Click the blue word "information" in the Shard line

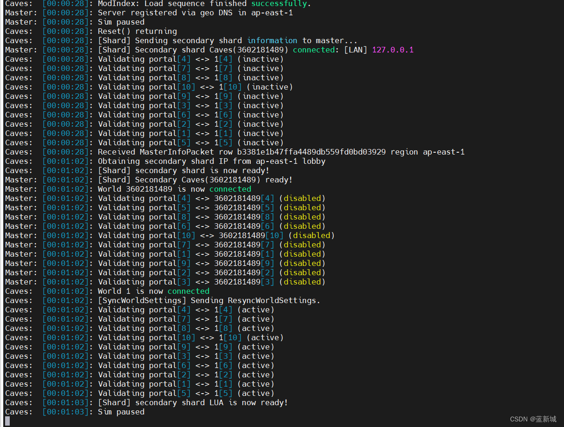(x=272, y=40)
